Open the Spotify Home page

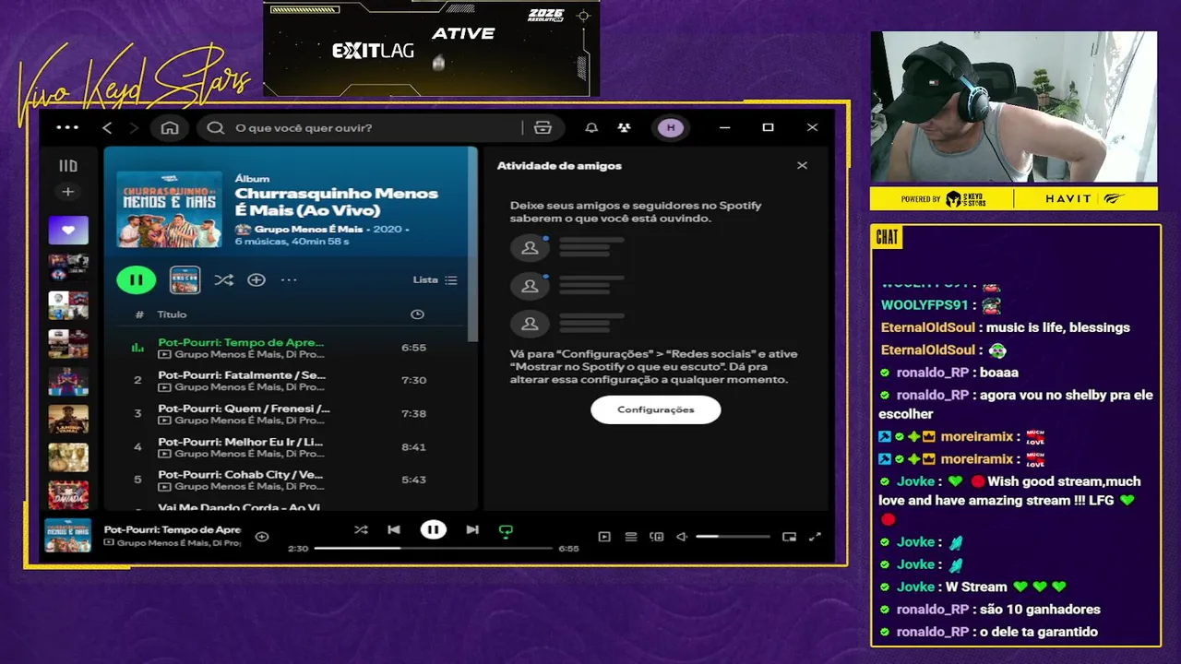click(x=170, y=128)
